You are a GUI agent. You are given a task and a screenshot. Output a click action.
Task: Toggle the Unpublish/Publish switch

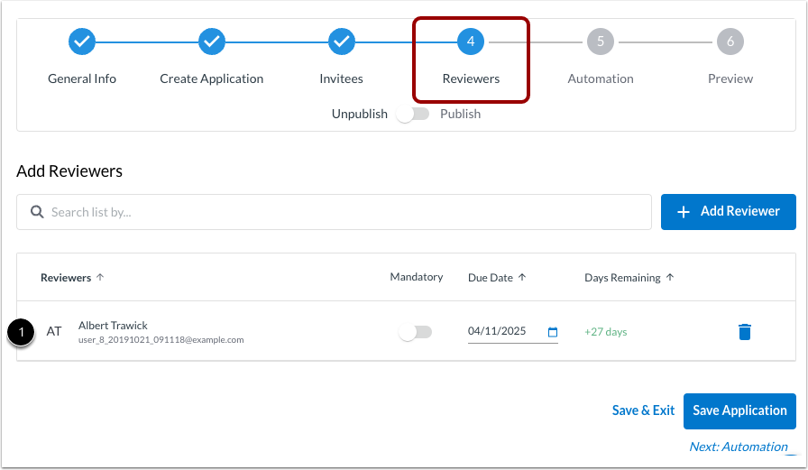(x=413, y=114)
